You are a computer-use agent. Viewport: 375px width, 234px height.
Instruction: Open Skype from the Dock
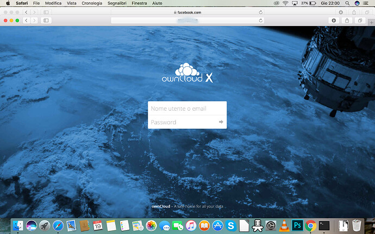pos(231,225)
